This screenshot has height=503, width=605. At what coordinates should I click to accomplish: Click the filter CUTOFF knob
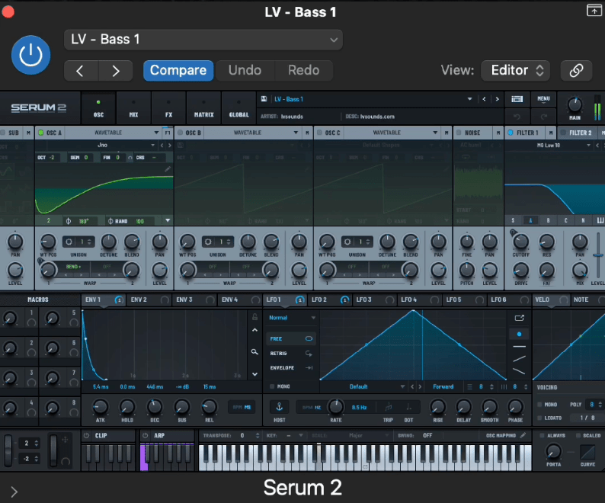coord(521,242)
